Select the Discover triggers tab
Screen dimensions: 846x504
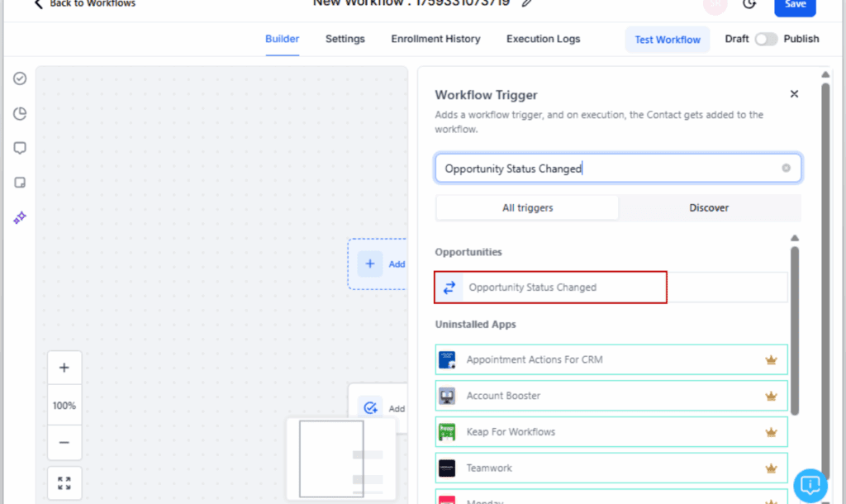pyautogui.click(x=709, y=208)
